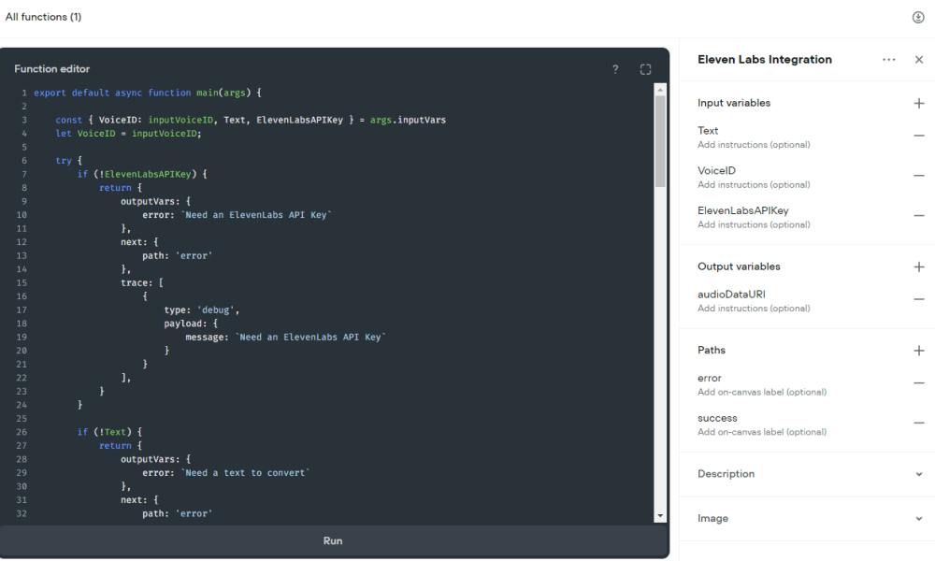
Task: Click the Eleven Labs Integration title
Action: pyautogui.click(x=765, y=60)
